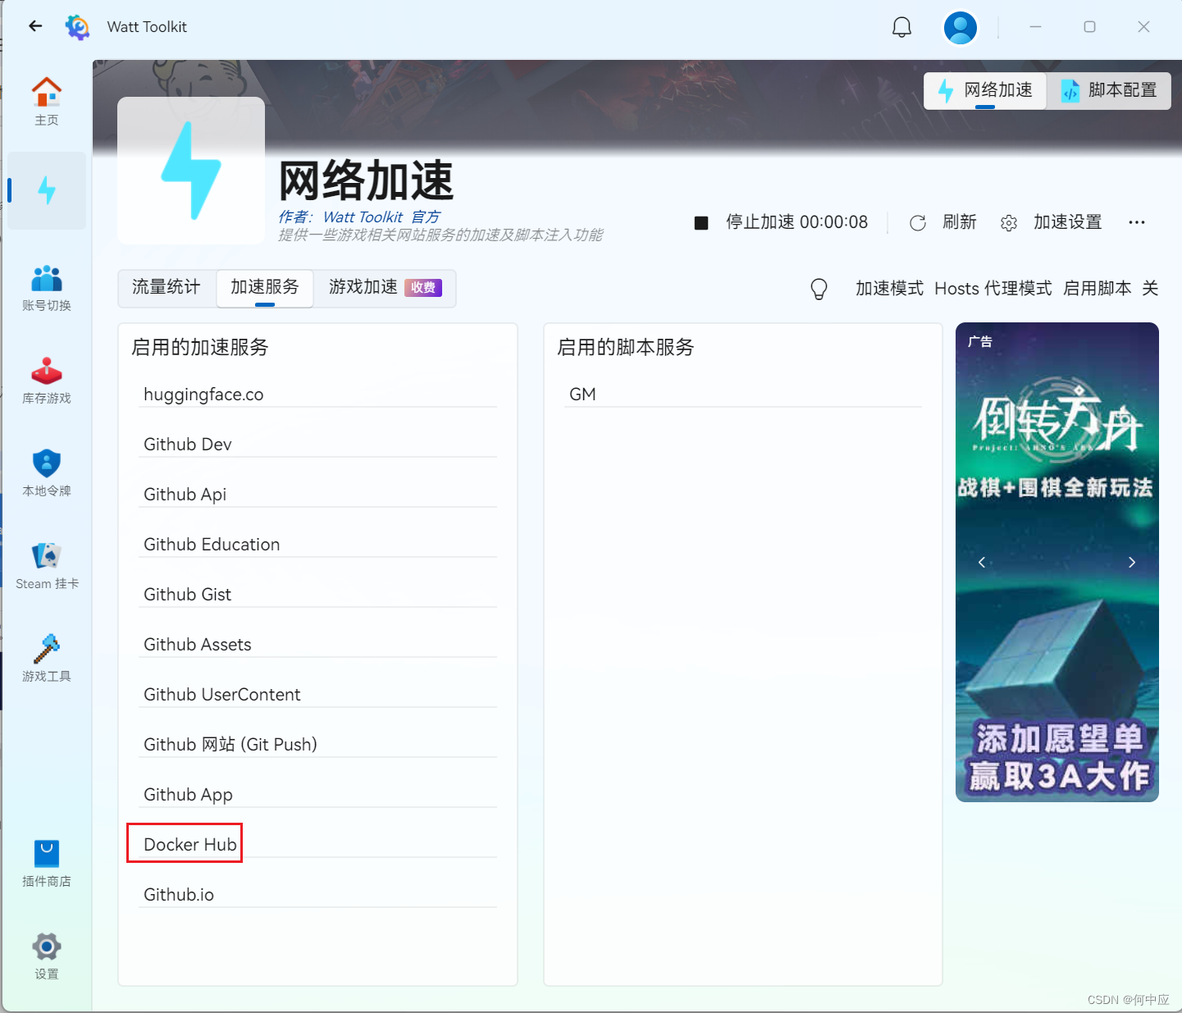Select huggingface.co in accelerated services
Viewport: 1182px width, 1013px height.
[x=317, y=394]
